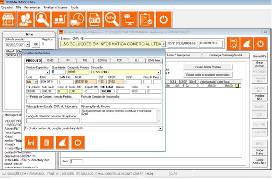The width and height of the screenshot is (272, 179).
Task: Switch to the D.I. tab
Action: 137,60
